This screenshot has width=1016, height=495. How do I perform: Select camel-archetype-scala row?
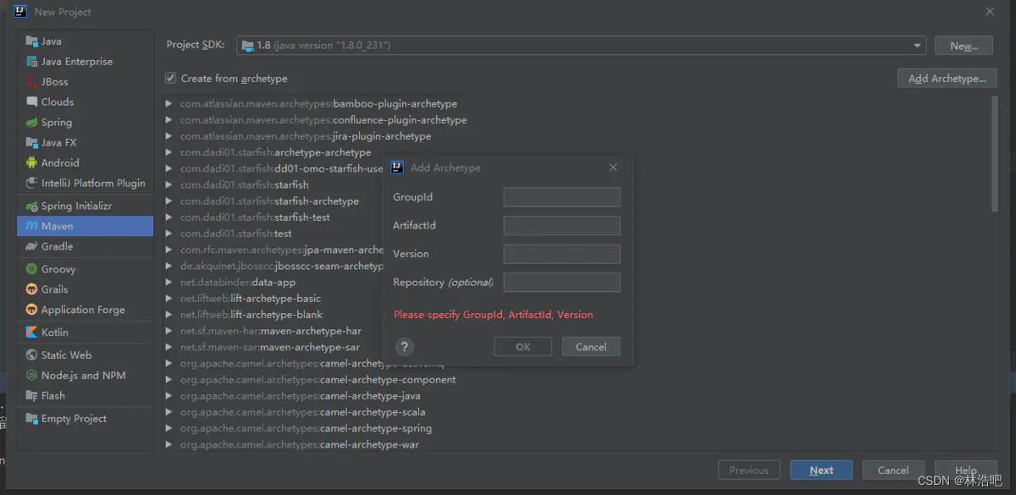(302, 411)
